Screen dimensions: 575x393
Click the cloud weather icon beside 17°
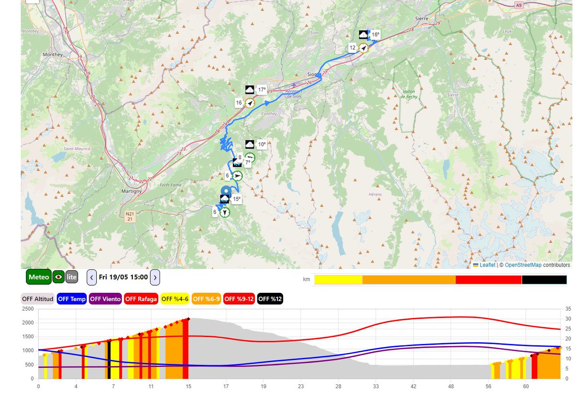(x=250, y=90)
